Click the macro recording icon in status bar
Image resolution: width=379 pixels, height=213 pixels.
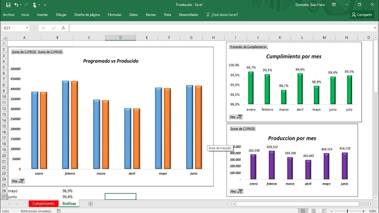[x=59, y=211]
